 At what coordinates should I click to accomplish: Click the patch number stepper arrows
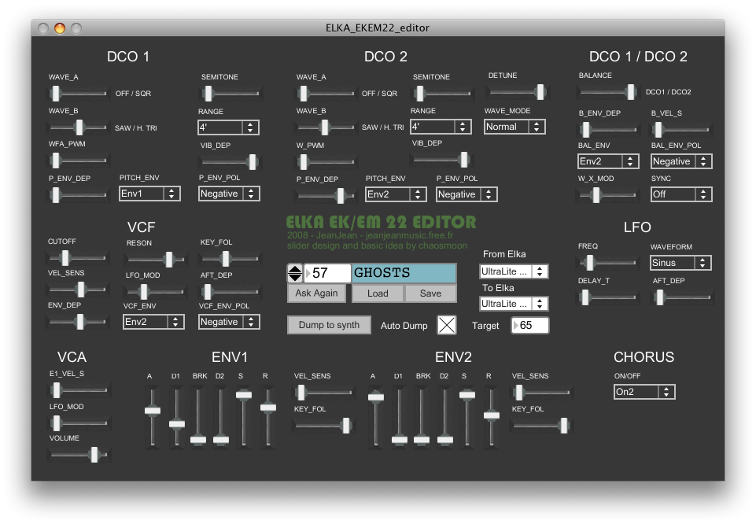tap(294, 273)
